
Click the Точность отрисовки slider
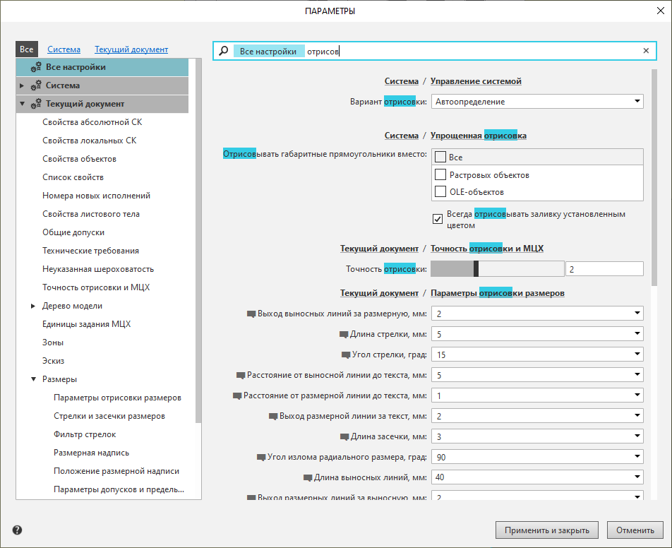[x=497, y=268]
